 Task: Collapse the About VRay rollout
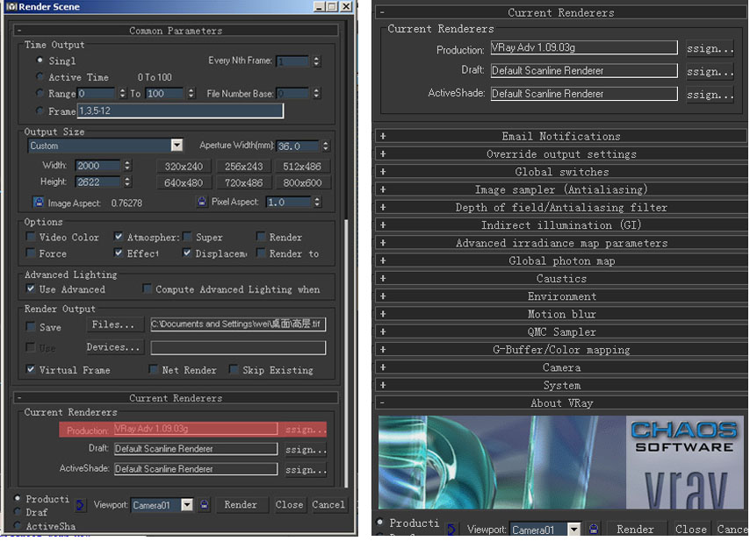(561, 403)
